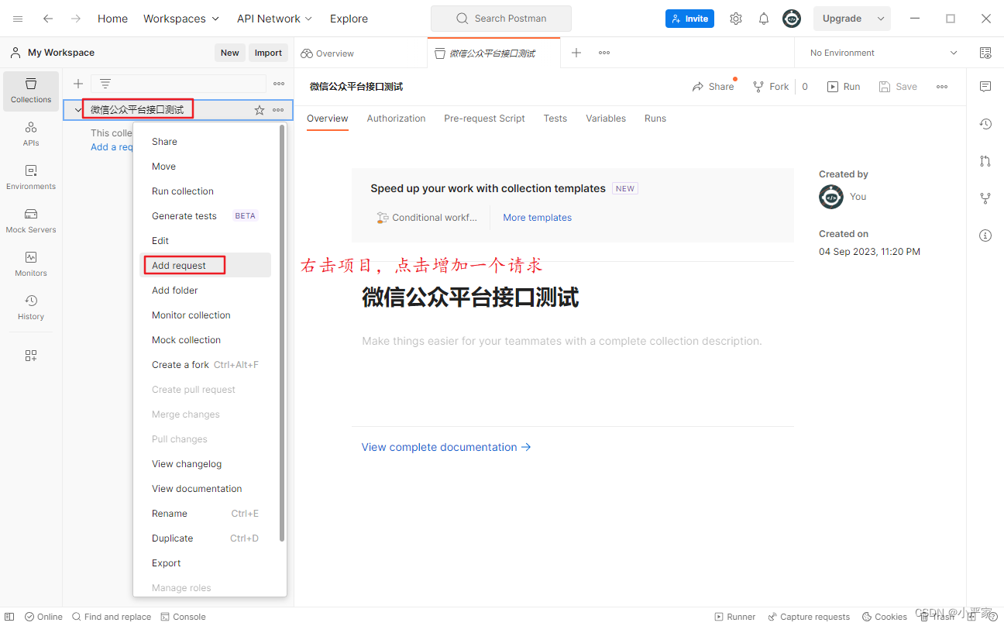Collapse the 微信公众平台接口测试 collection chevron
The height and width of the screenshot is (626, 1004).
click(77, 110)
